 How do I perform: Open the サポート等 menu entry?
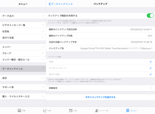tap(23, 87)
